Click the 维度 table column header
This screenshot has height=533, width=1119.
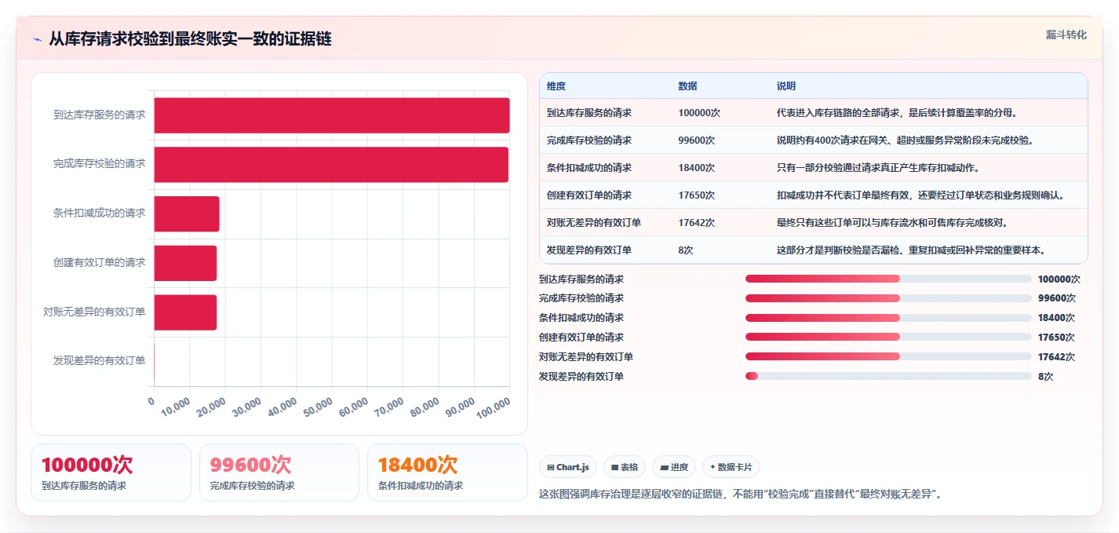tap(556, 86)
